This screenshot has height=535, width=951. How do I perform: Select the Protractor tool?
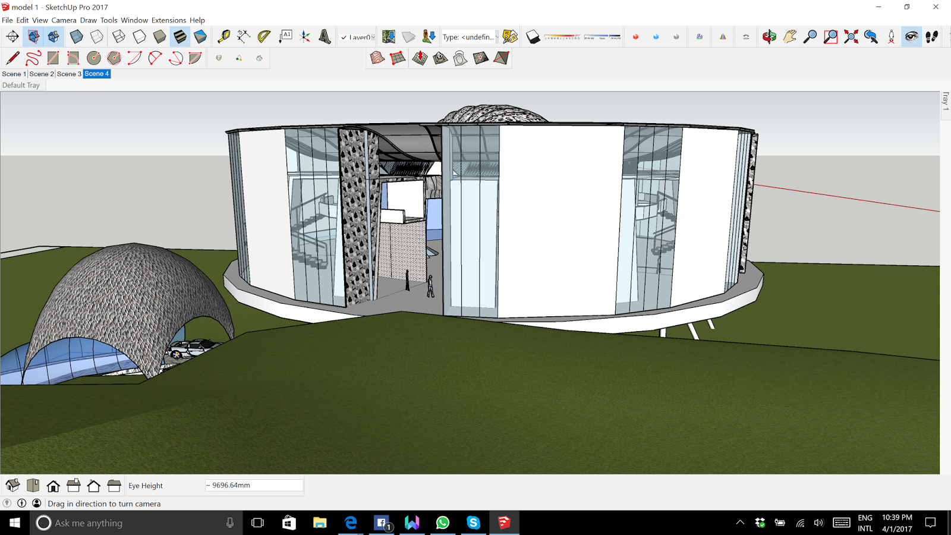pyautogui.click(x=263, y=36)
